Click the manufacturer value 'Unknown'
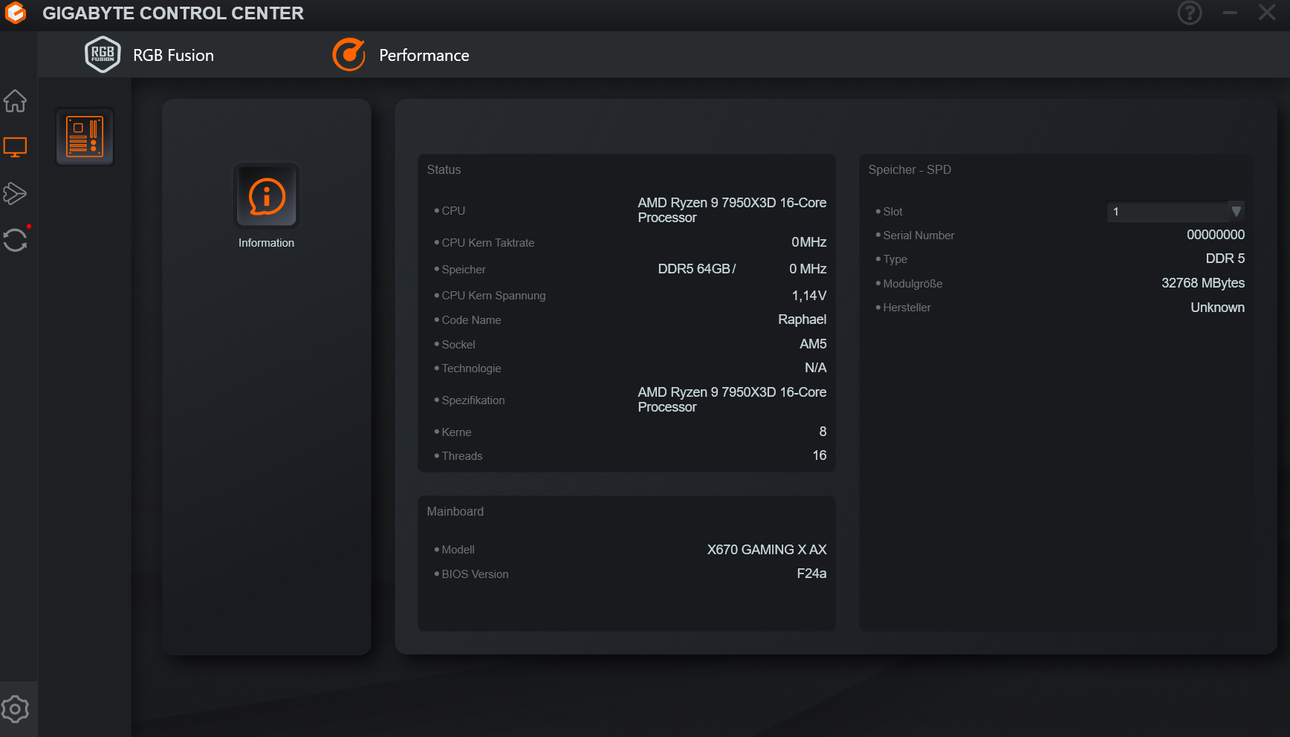 [x=1217, y=308]
